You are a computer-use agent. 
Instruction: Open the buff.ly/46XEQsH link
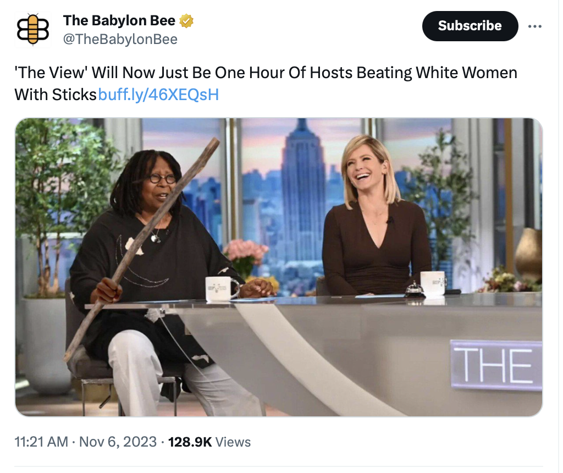[x=158, y=95]
